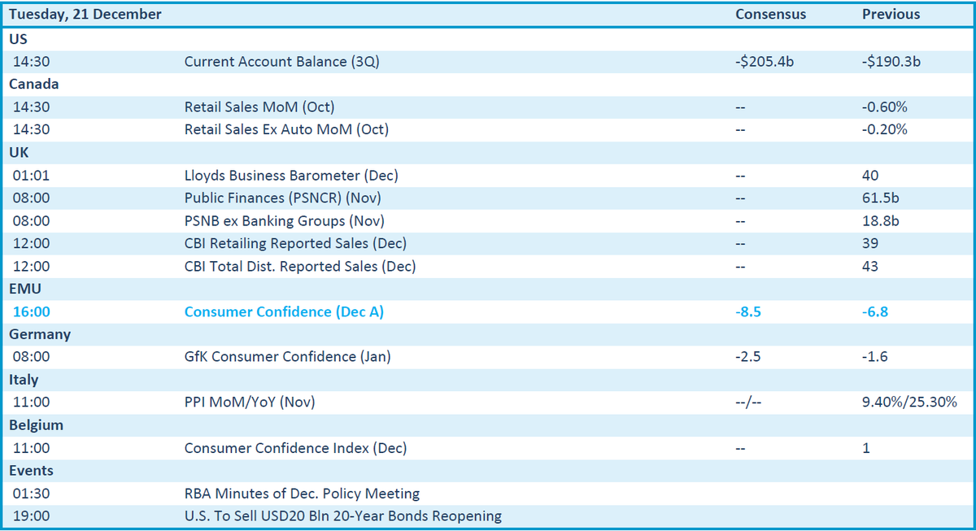The image size is (976, 531).
Task: Click 'Public Finances (PSNCR) (Nov)' text
Action: click(x=282, y=198)
